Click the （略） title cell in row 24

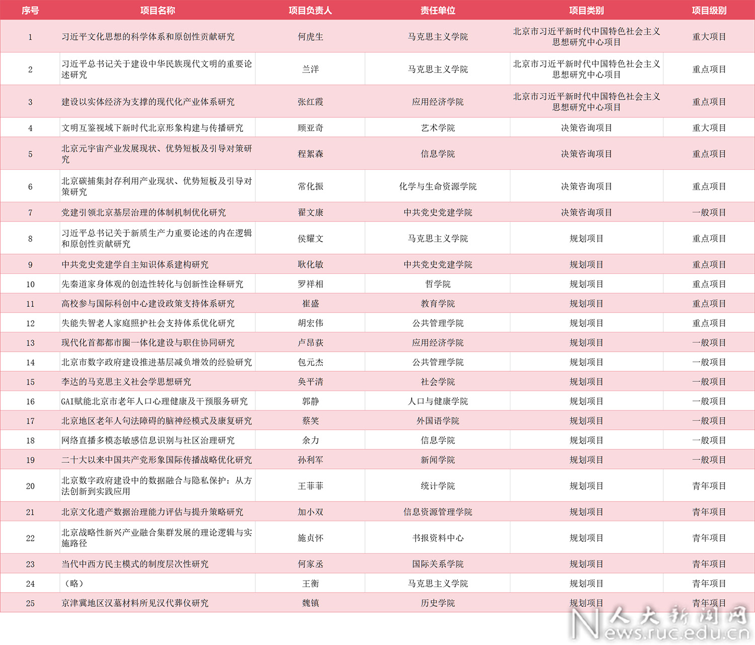click(x=74, y=584)
